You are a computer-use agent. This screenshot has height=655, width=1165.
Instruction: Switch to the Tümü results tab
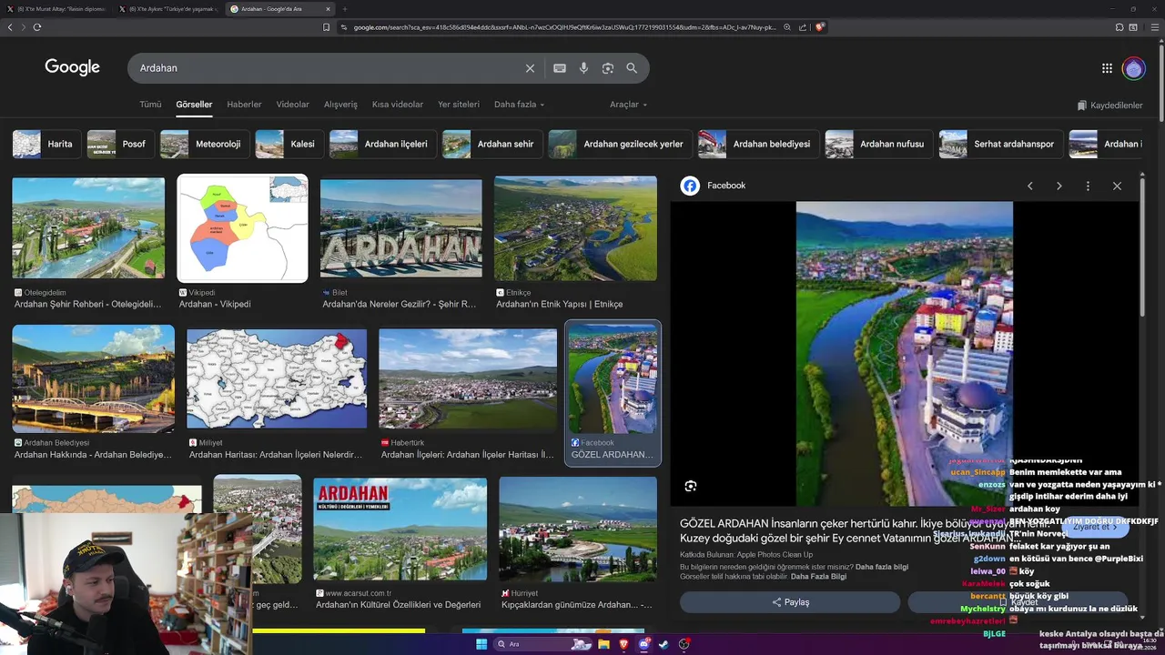tap(150, 105)
